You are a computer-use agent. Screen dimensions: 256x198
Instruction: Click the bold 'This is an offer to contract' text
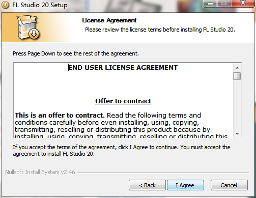[60, 116]
